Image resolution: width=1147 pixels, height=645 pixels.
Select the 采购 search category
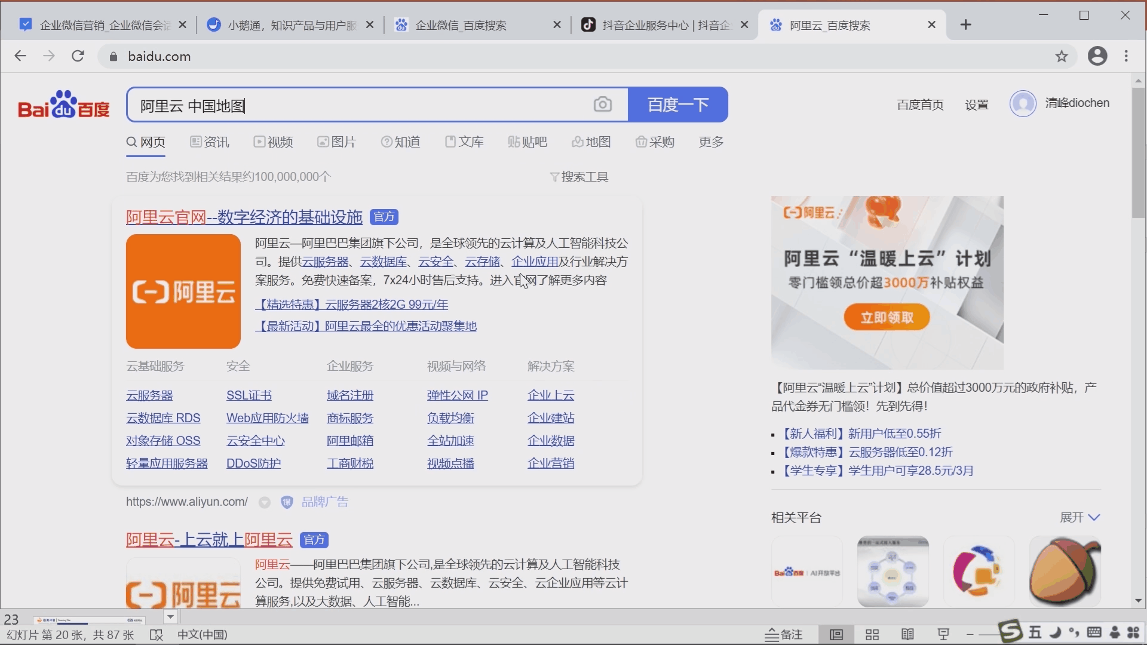tap(655, 142)
